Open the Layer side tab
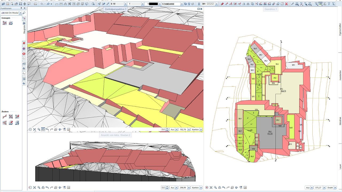The height and width of the screenshot is (192, 342). click(x=340, y=166)
